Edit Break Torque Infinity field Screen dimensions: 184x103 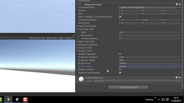click(x=149, y=66)
